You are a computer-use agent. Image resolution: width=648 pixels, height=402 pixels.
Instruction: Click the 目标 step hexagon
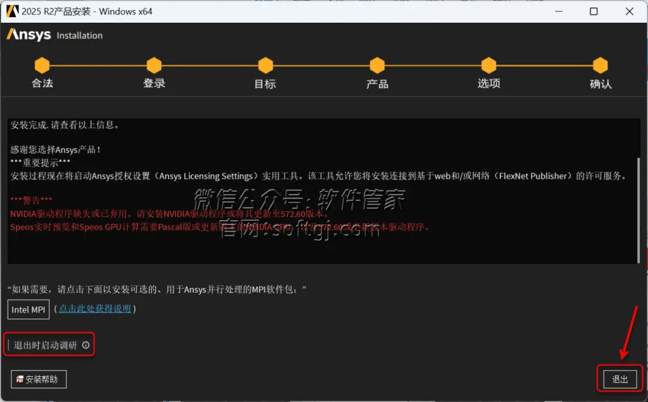(266, 65)
